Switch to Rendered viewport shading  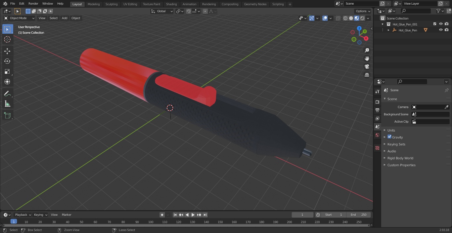point(362,18)
